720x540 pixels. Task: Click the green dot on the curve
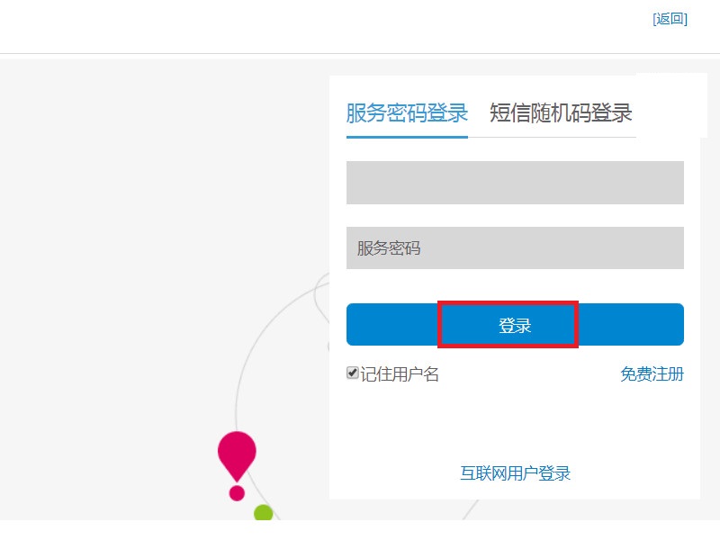tap(263, 513)
